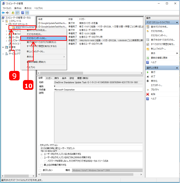Viewport: 180px width, 183px height.
Task: Collapse タスク スケジューラ ライブラリ actions section
Action: pyautogui.click(x=177, y=22)
